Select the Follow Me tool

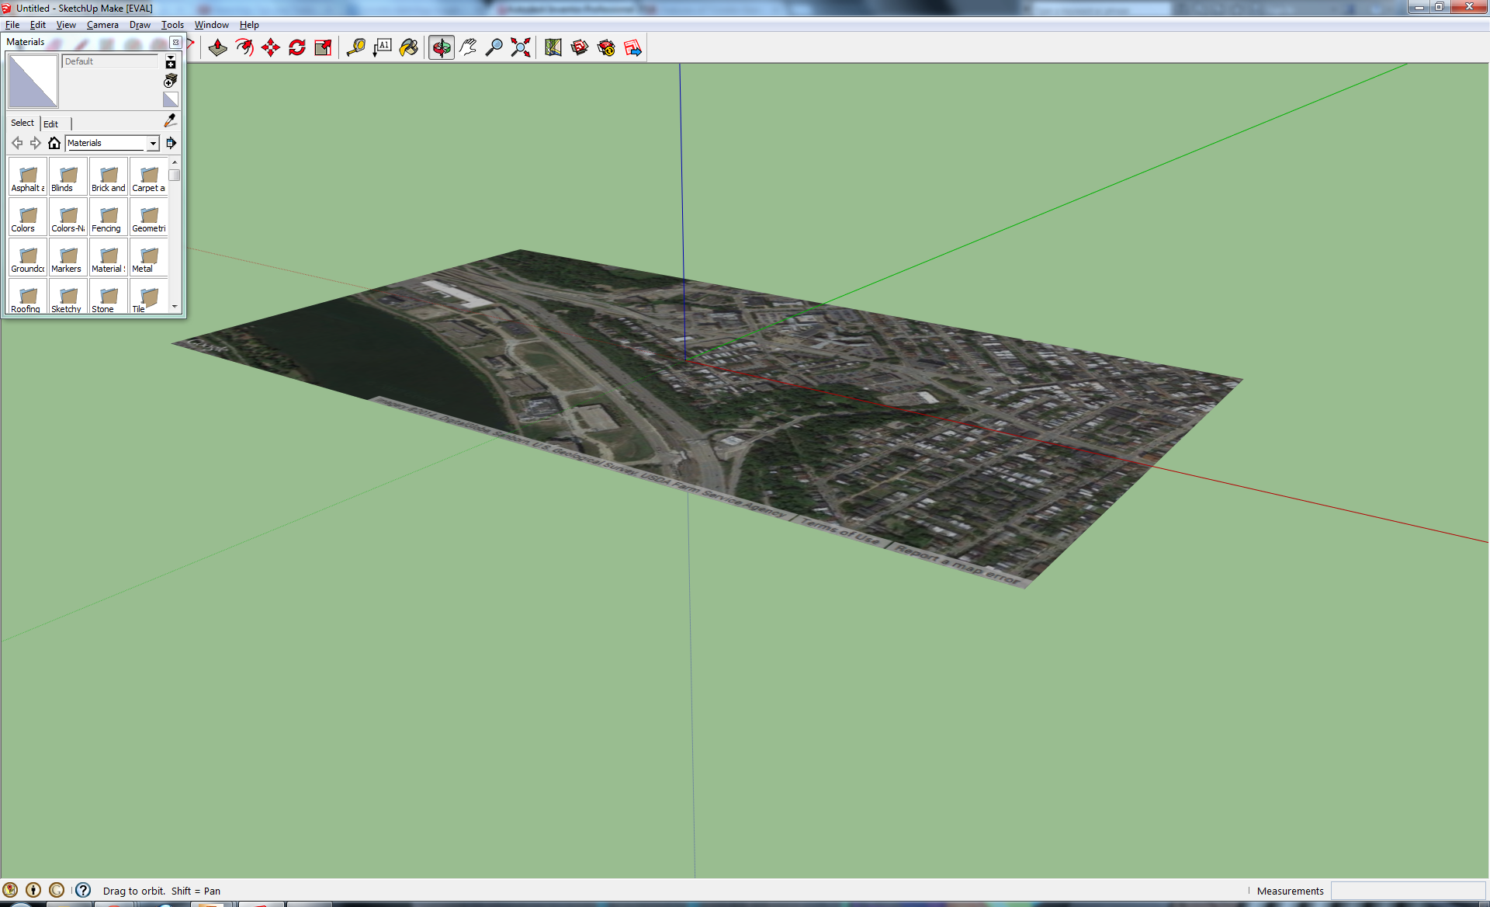[244, 48]
